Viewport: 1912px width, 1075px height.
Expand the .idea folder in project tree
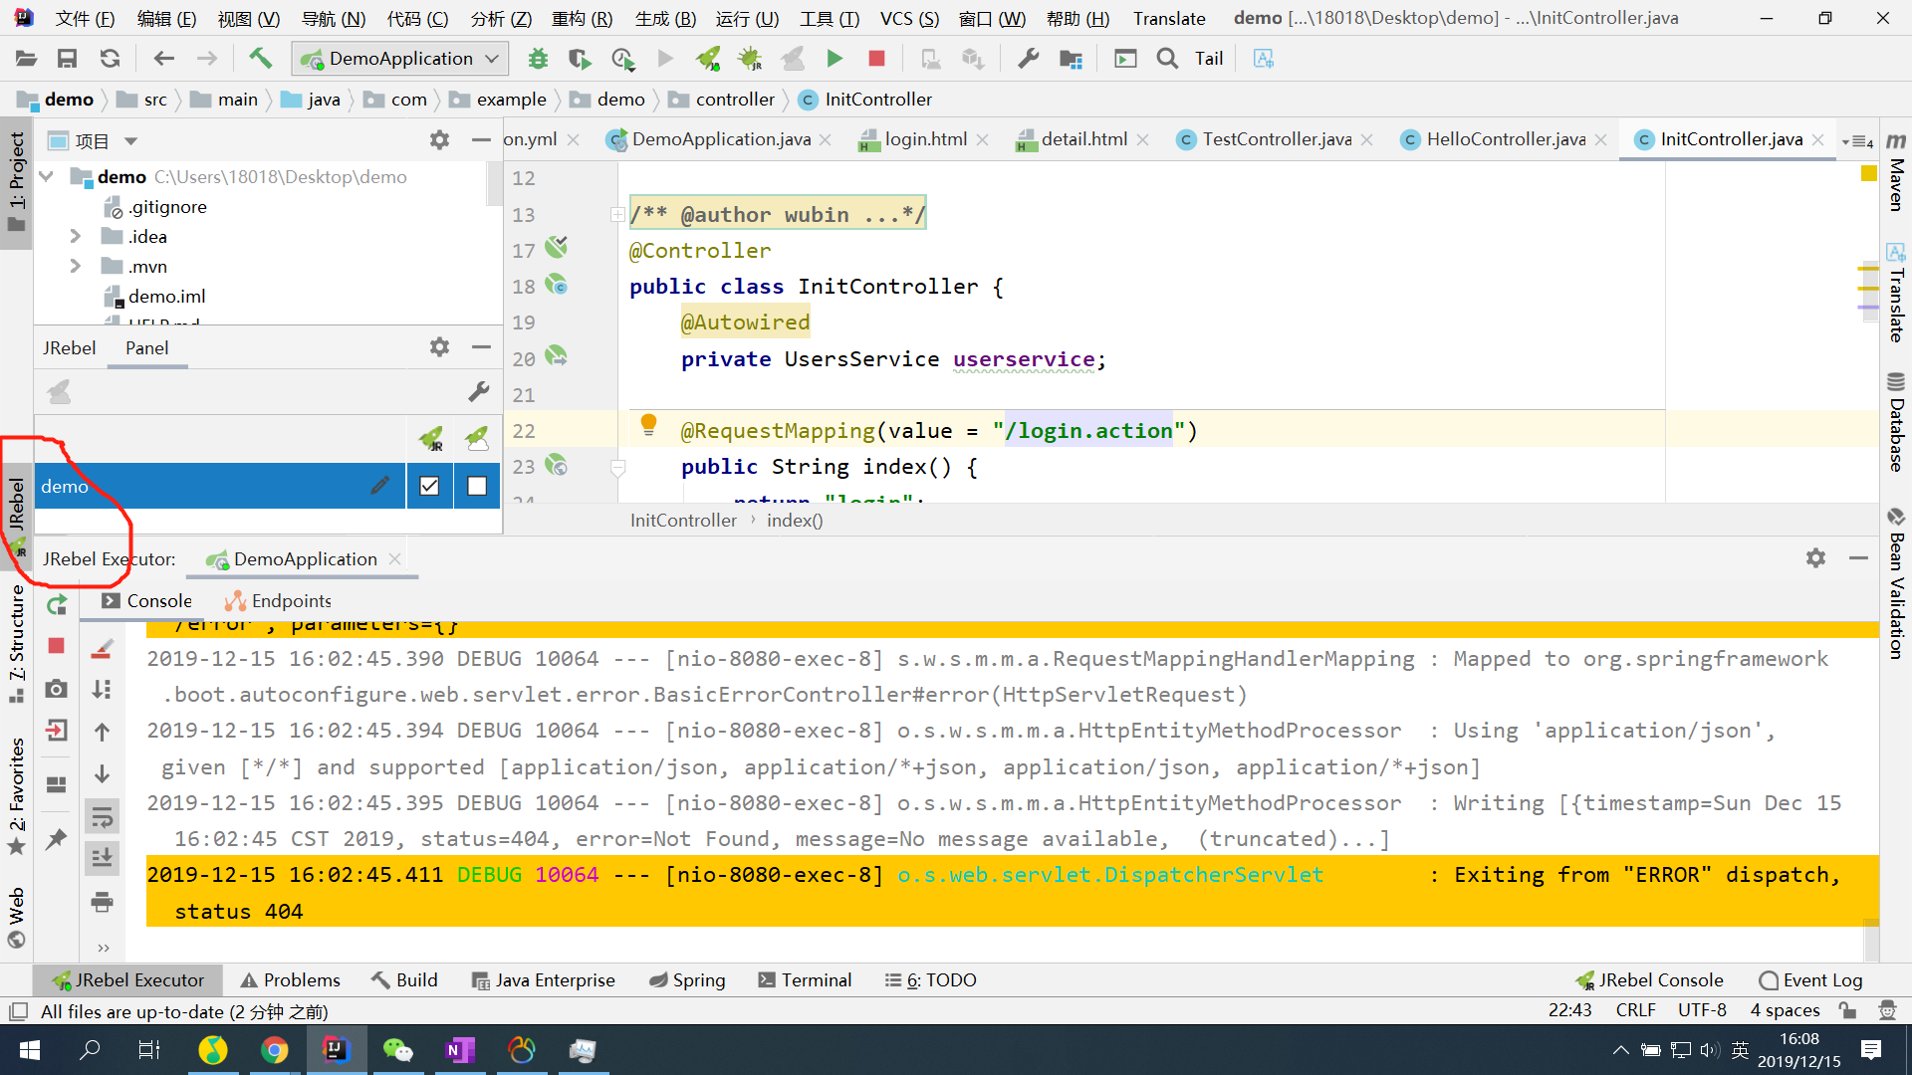(x=75, y=237)
